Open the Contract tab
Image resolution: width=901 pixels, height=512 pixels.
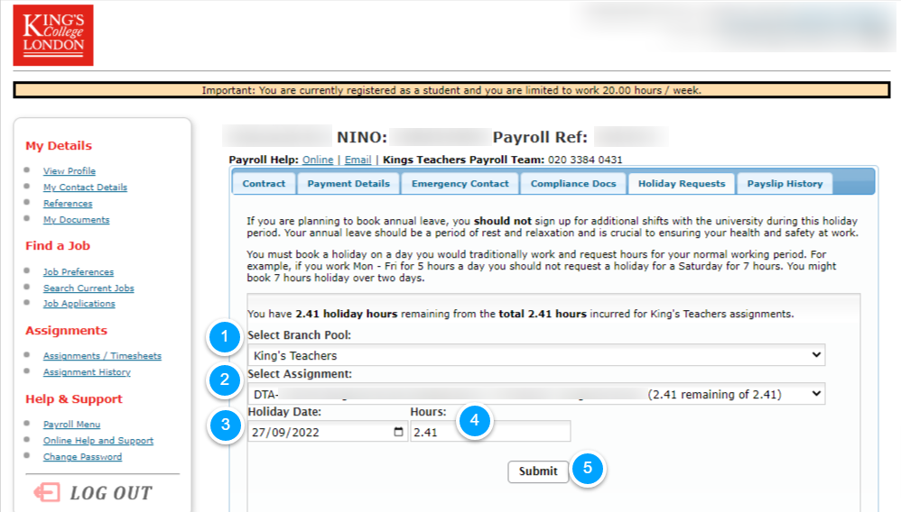pyautogui.click(x=264, y=184)
